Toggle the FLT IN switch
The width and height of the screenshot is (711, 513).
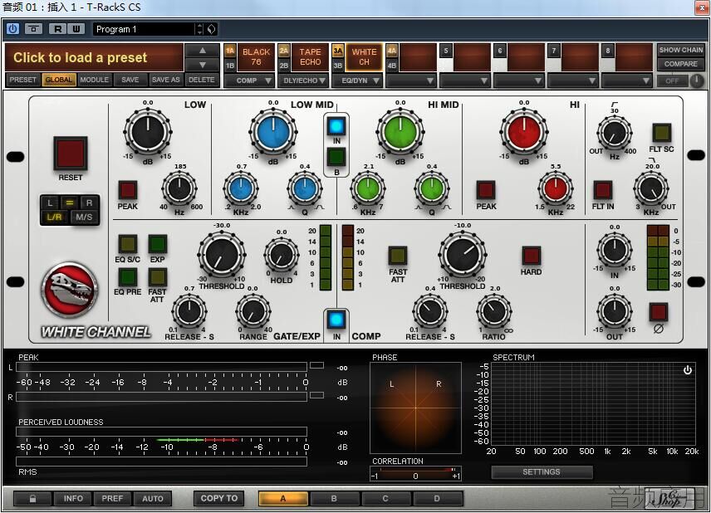603,190
